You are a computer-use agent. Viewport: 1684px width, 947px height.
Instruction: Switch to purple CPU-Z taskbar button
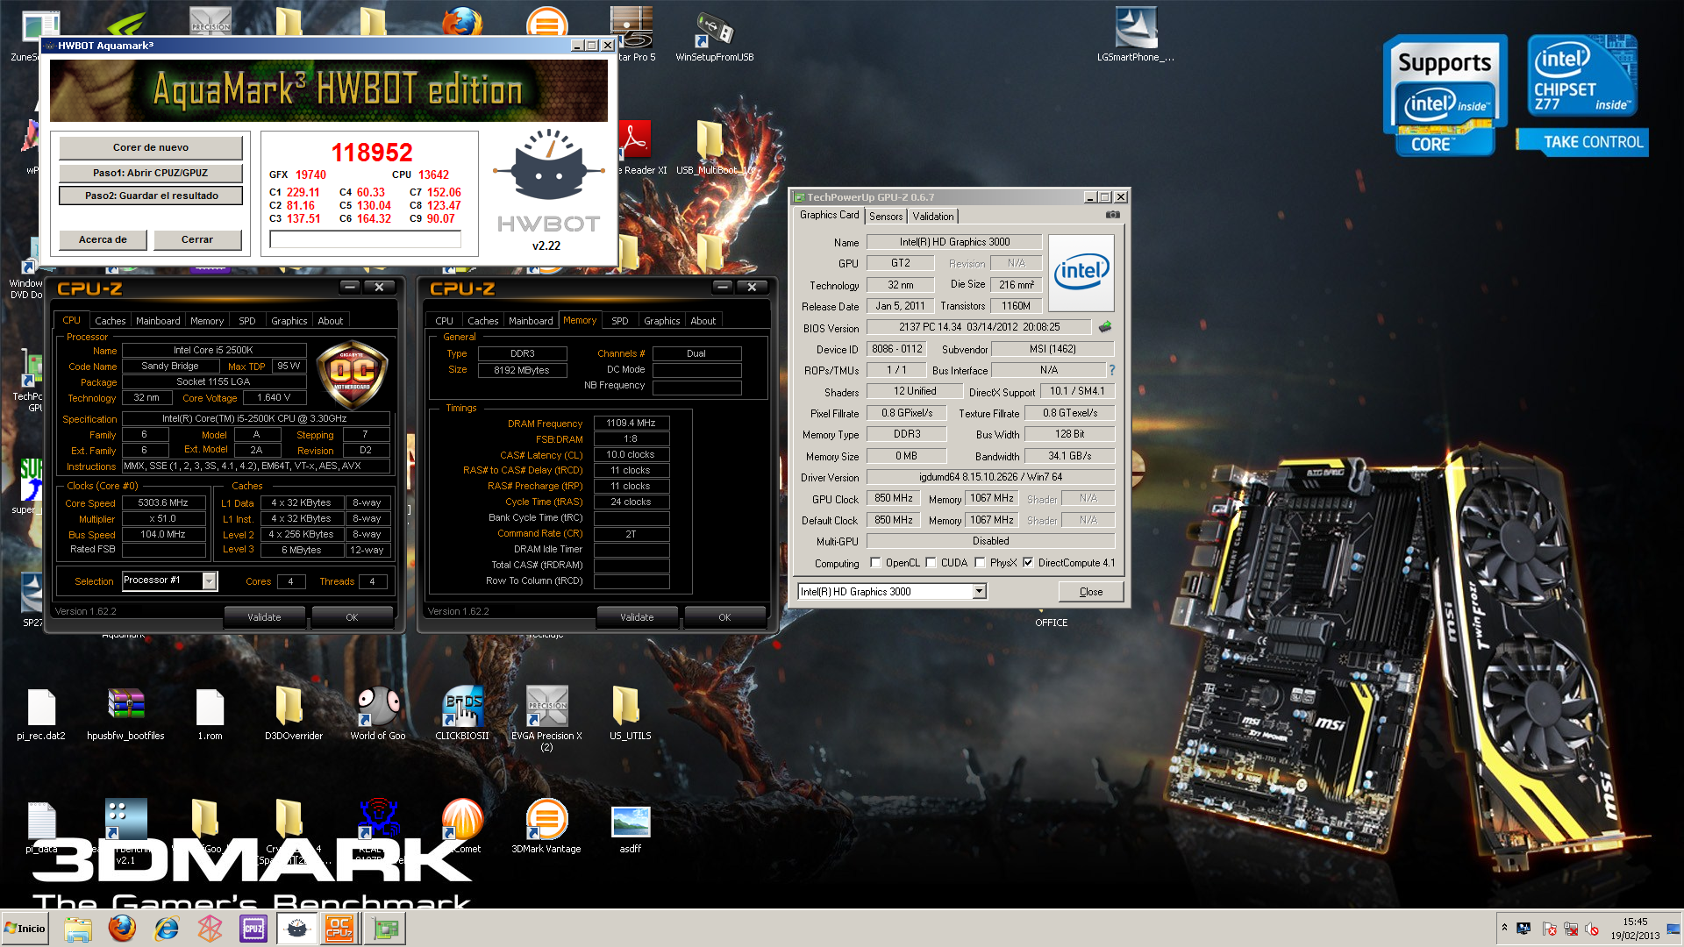(x=253, y=929)
